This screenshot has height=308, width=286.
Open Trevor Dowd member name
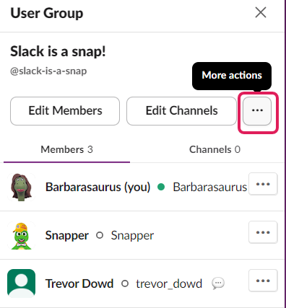(79, 283)
